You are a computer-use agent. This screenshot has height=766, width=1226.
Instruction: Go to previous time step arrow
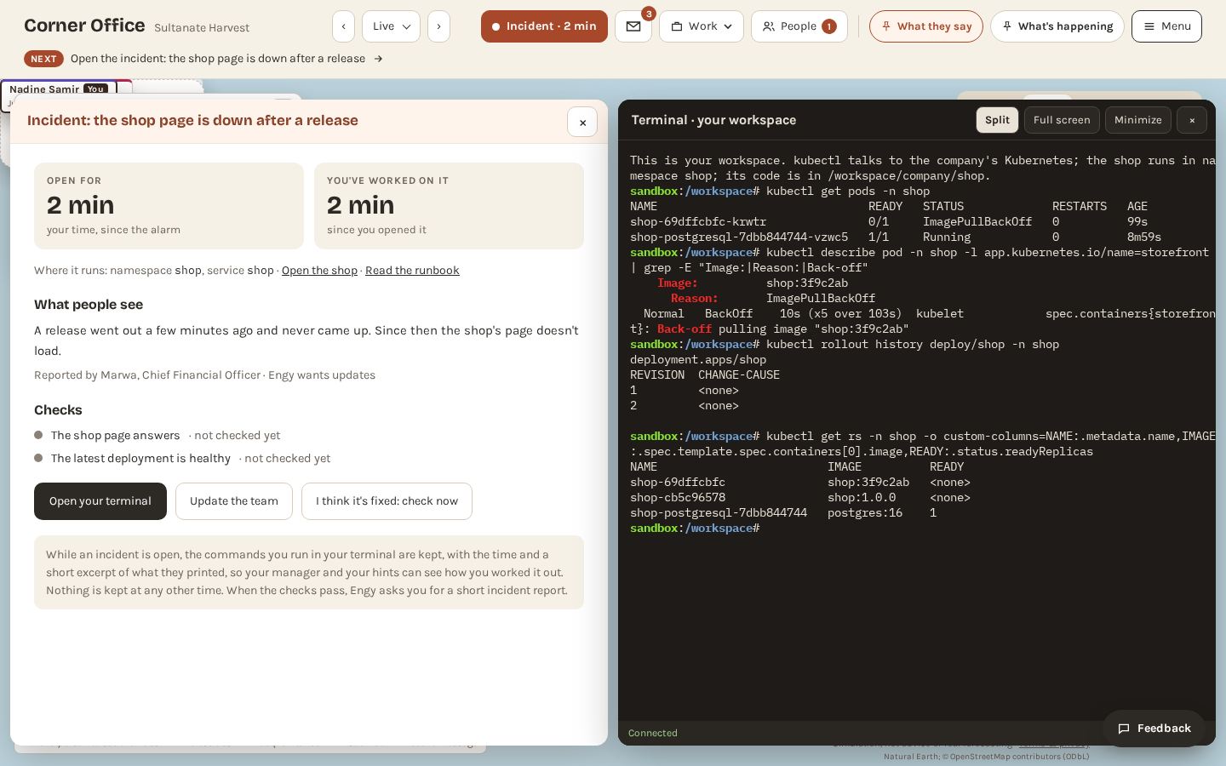(x=343, y=26)
